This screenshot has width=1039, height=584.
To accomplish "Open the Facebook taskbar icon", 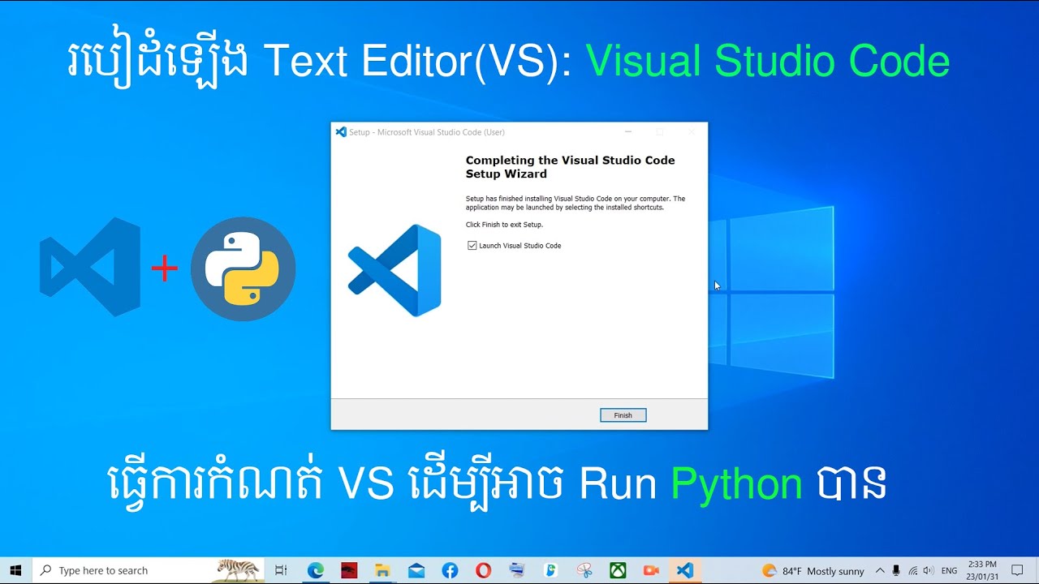I will coord(450,571).
